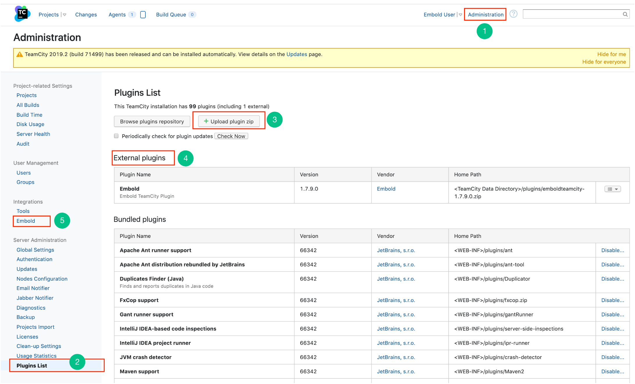The image size is (635, 384).
Task: Open Build Queue in top navigation
Action: [171, 15]
